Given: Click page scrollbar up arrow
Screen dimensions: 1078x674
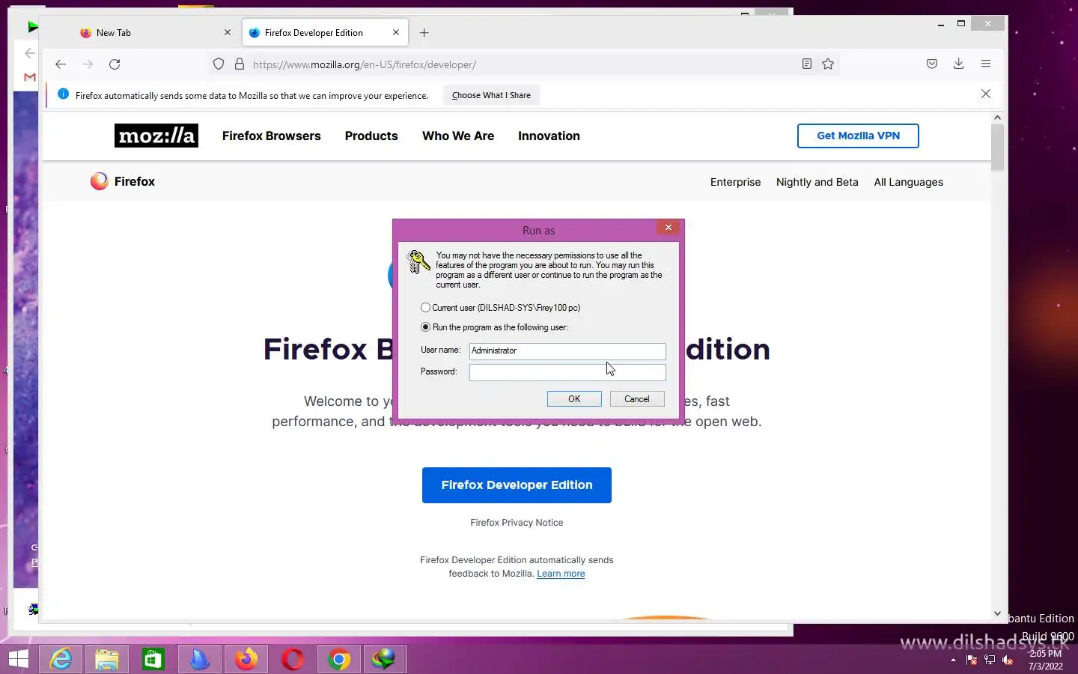Looking at the screenshot, I should 997,118.
